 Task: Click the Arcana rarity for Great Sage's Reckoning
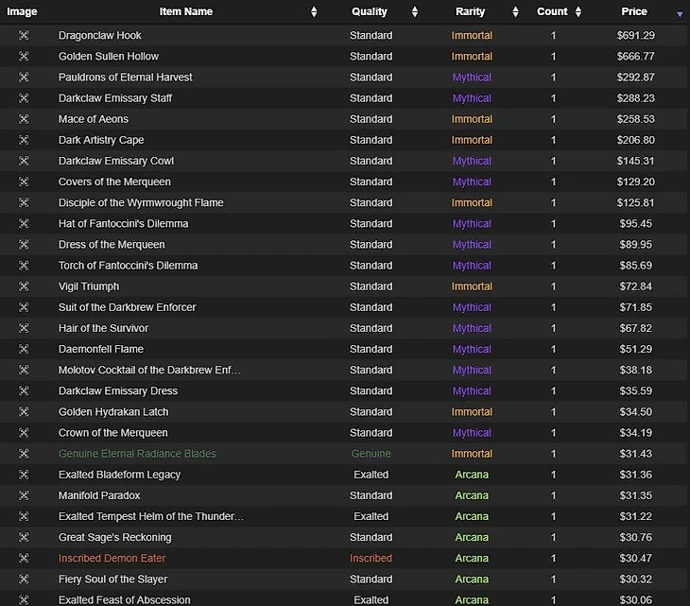coord(472,537)
